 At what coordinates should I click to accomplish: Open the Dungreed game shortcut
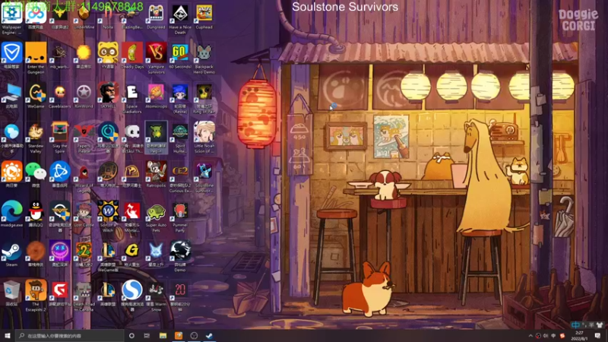(x=156, y=18)
